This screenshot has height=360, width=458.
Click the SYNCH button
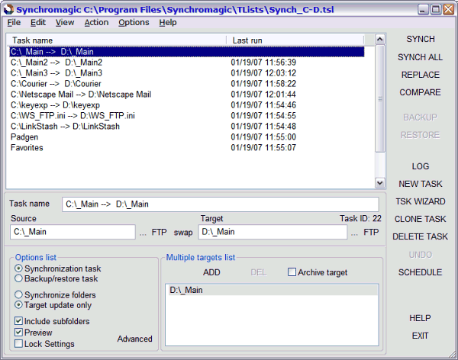(x=420, y=39)
